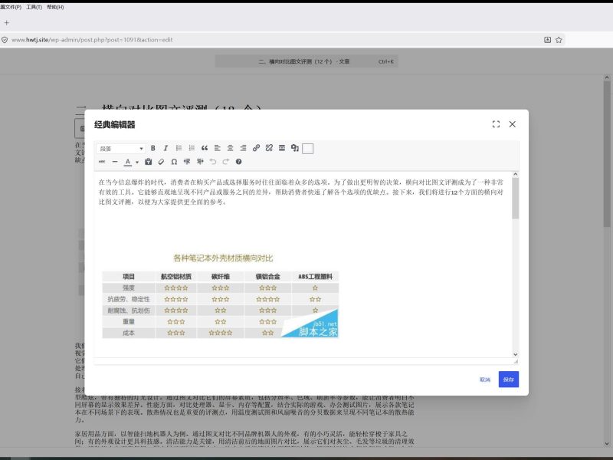Toggle italic formatting
The image size is (613, 460).
[166, 148]
